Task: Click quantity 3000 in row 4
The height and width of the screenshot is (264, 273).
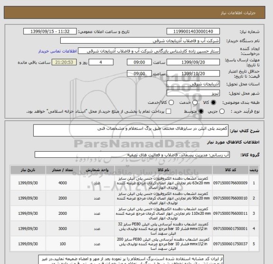Action: (63, 228)
